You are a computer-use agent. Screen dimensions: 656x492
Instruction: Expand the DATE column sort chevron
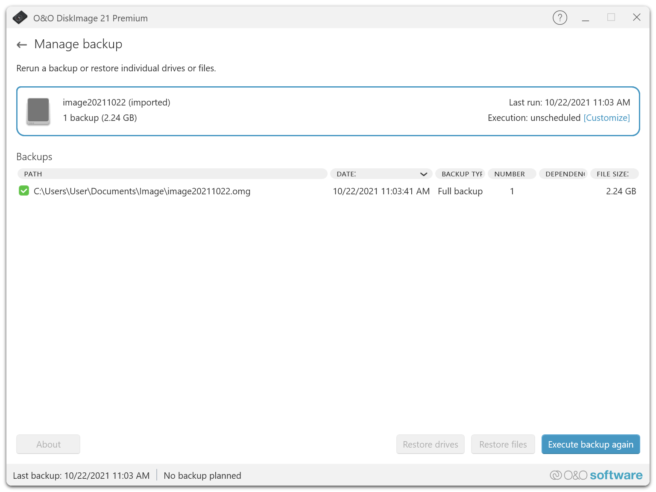coord(424,174)
